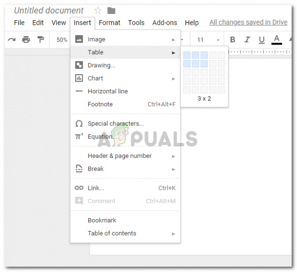Screen dimensions: 297x272
Task: Expand the Image submenu arrow
Action: (173, 40)
